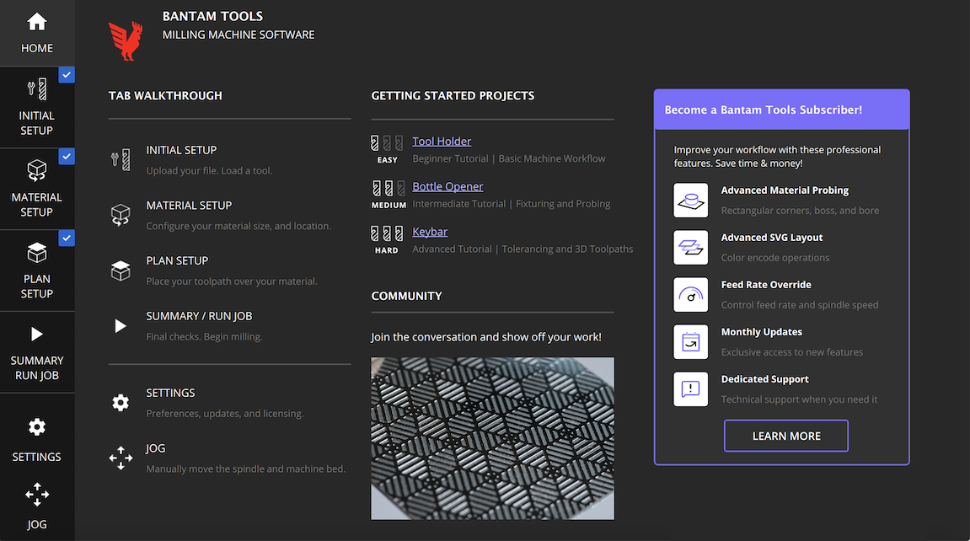Click the 'PLAN SETUP' walkthrough heading
970x541 pixels.
[177, 261]
